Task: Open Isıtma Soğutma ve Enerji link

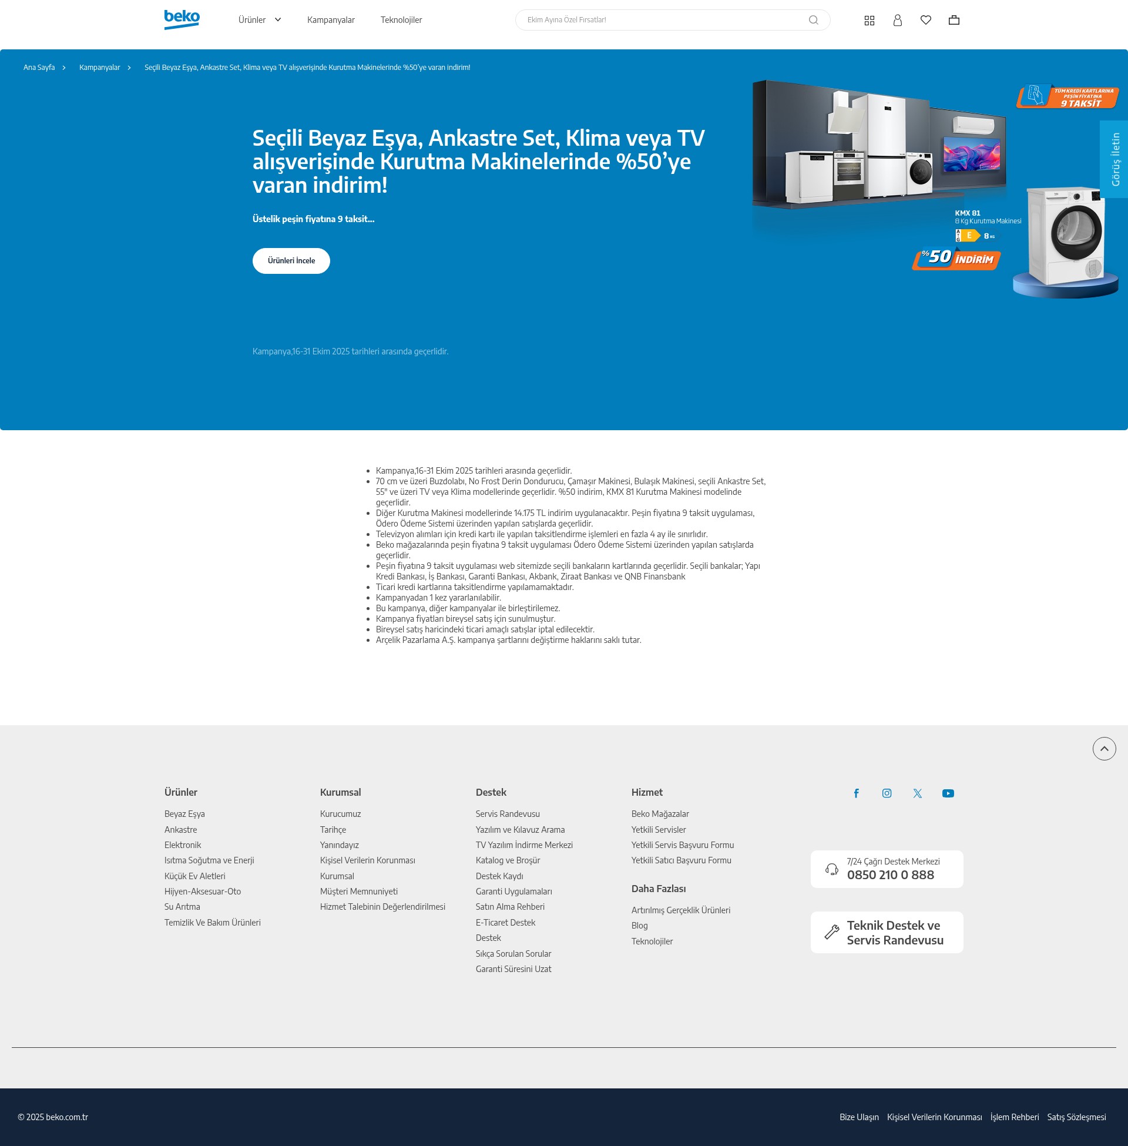Action: pyautogui.click(x=209, y=860)
